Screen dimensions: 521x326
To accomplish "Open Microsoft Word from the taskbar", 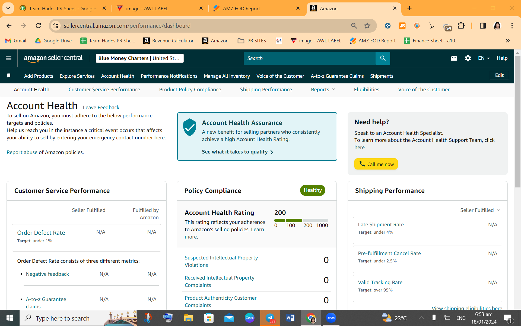I will coord(290,318).
